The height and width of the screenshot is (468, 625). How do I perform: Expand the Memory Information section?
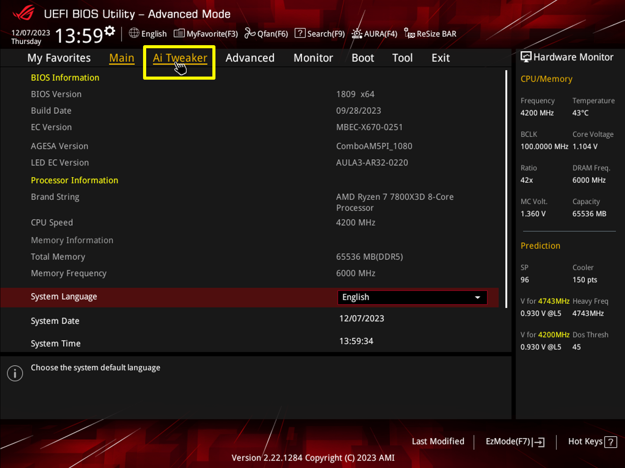coord(72,240)
